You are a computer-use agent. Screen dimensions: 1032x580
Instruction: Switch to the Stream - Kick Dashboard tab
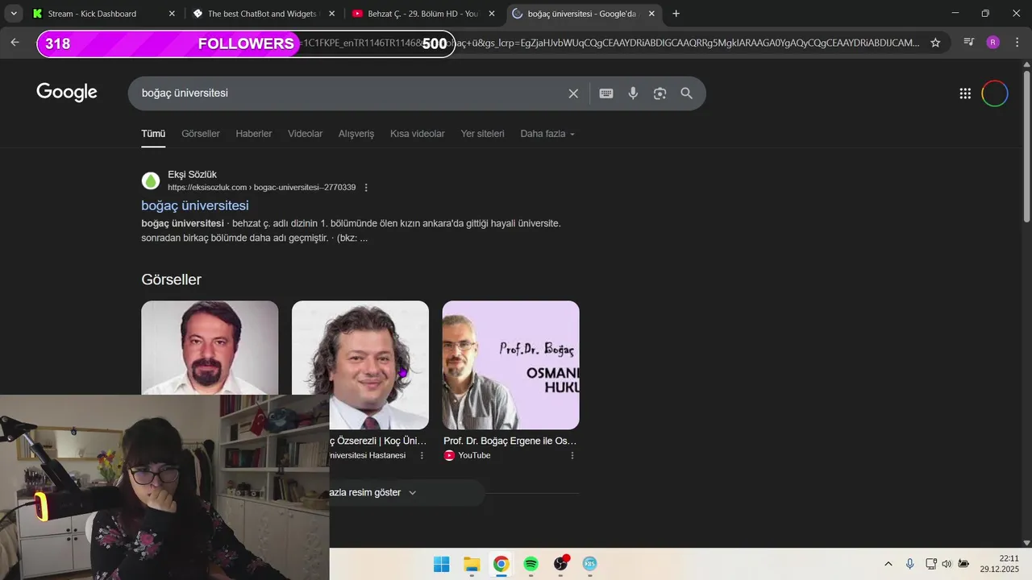pyautogui.click(x=103, y=14)
